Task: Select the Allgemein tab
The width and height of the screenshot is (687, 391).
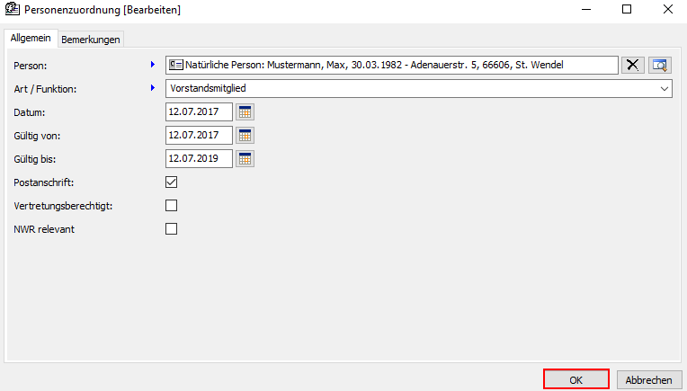Action: (30, 39)
